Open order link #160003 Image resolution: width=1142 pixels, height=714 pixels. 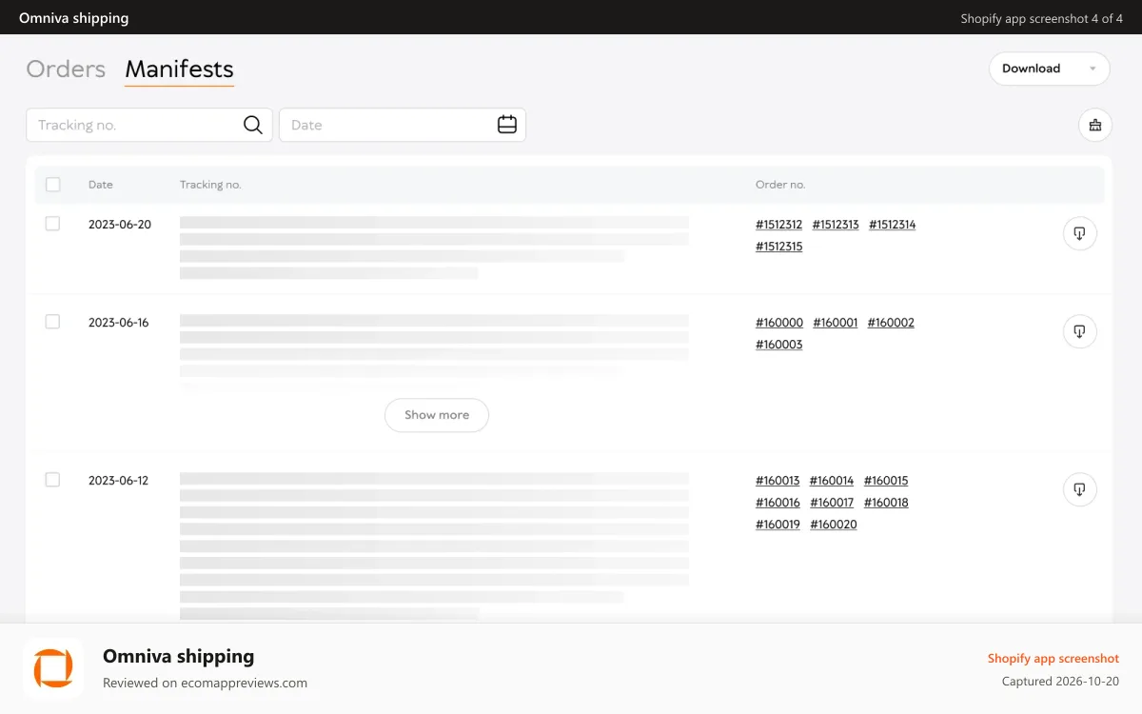778,345
